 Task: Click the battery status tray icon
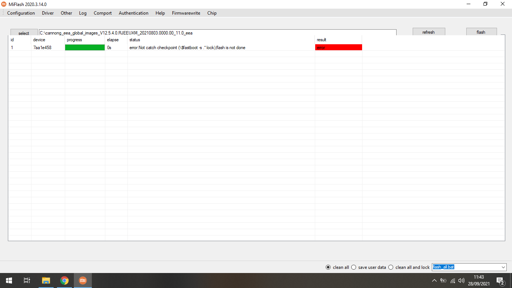pos(443,280)
